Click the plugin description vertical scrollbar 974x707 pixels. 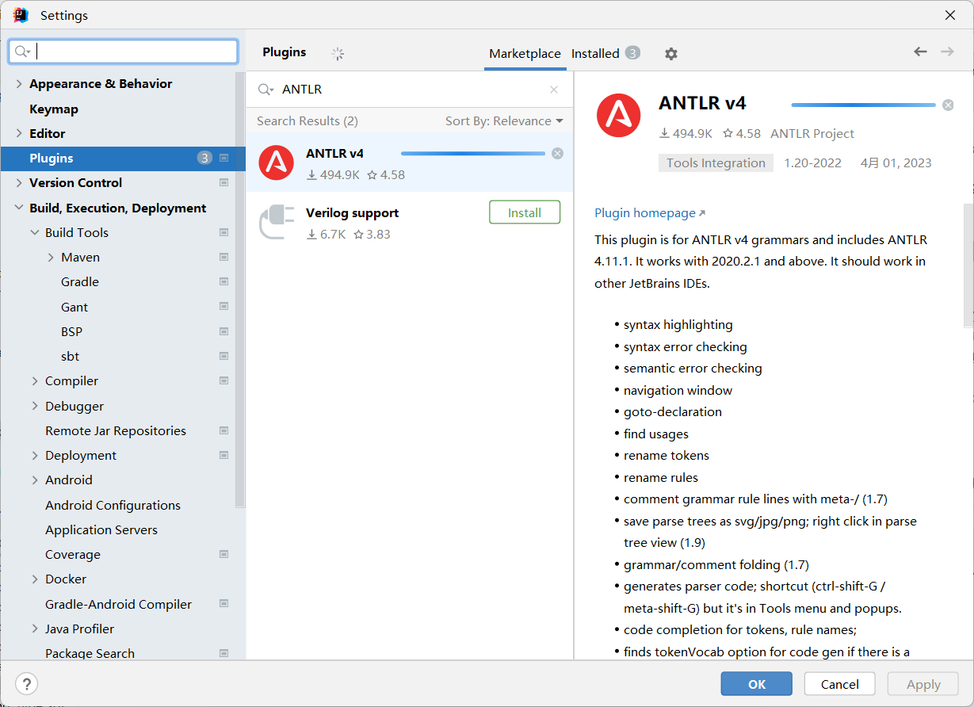968,266
